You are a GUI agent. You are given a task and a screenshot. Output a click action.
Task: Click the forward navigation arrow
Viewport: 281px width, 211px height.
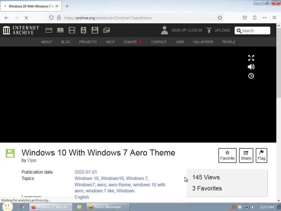click(16, 18)
